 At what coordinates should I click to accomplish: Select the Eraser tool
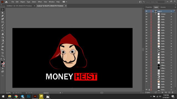tap(2, 34)
